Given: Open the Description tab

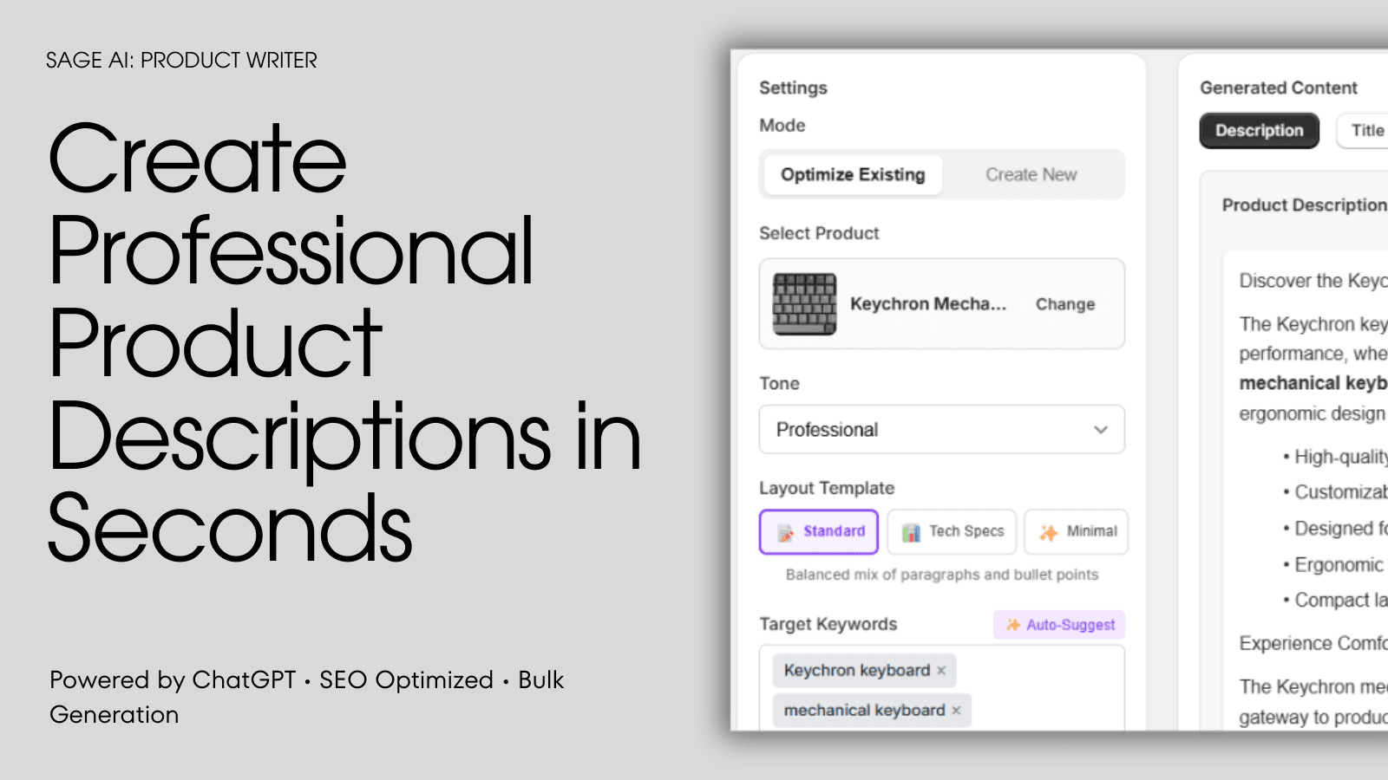Looking at the screenshot, I should [1259, 131].
